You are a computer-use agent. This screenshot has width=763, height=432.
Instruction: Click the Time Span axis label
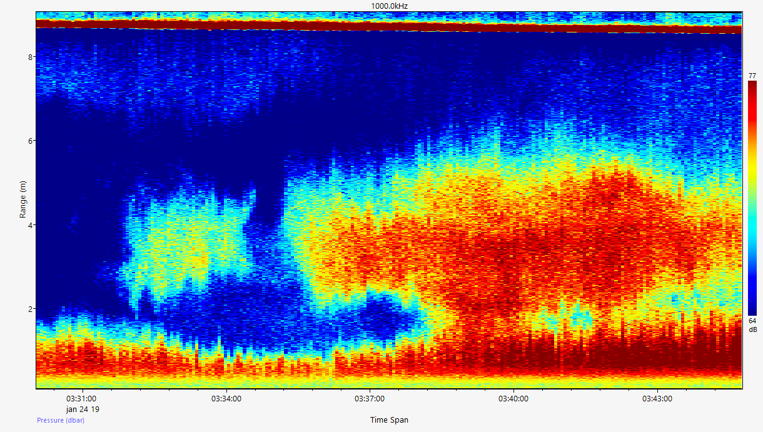click(x=389, y=420)
